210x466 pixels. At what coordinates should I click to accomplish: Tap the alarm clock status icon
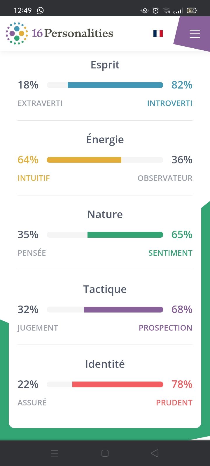click(x=156, y=11)
